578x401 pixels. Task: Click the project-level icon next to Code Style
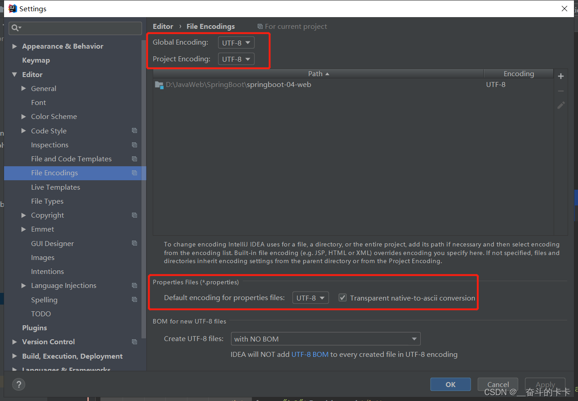134,131
